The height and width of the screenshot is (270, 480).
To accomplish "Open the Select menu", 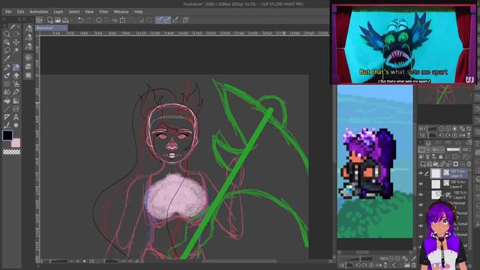I will (74, 12).
